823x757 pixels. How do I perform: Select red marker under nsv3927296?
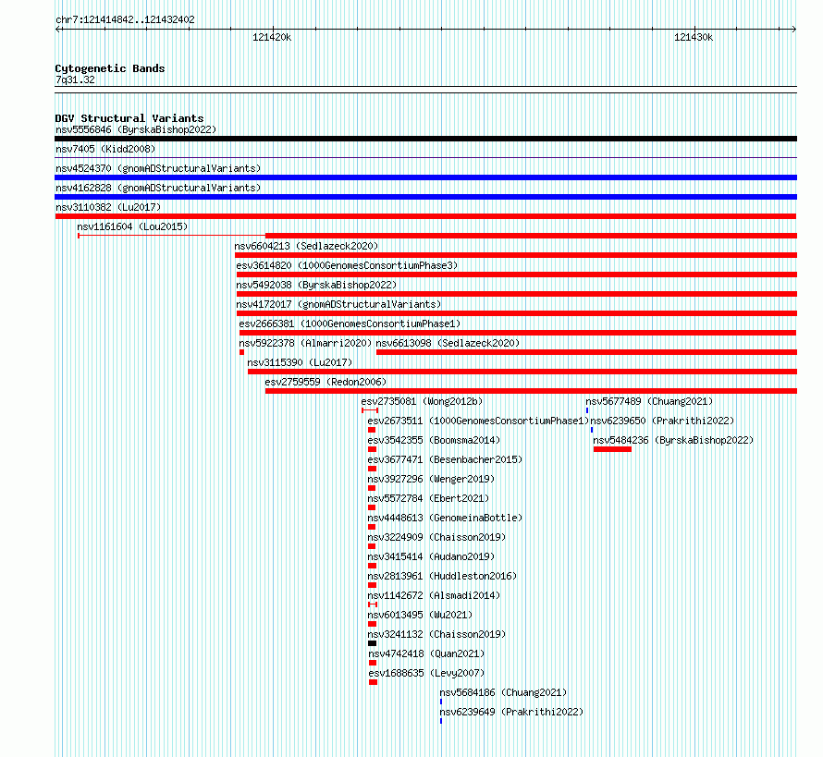tap(372, 488)
